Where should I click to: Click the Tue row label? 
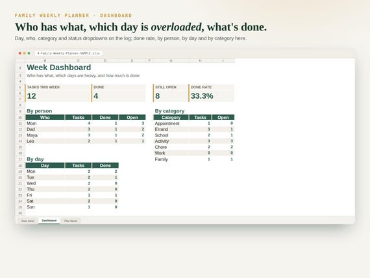(31, 177)
